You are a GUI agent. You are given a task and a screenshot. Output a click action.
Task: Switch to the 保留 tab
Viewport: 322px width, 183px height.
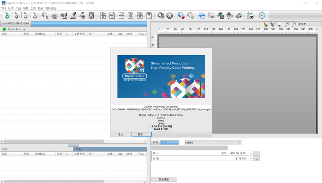coord(37,149)
